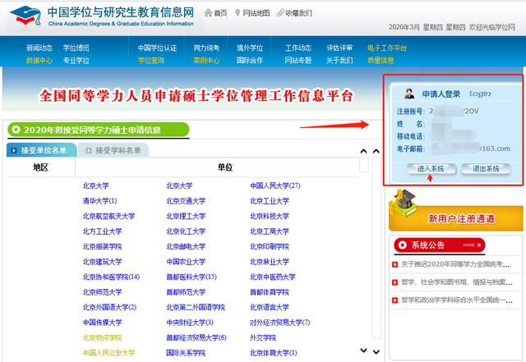
Task: Click the outer scroll-down arrow
Action: [376, 351]
